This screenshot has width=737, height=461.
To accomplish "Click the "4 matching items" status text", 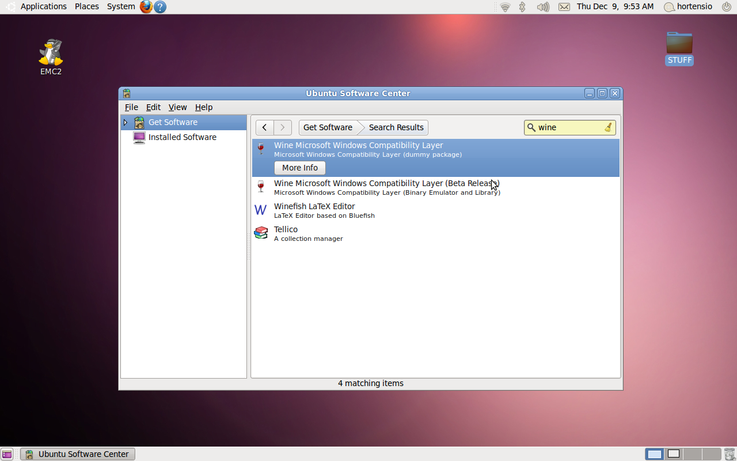I will pos(371,383).
